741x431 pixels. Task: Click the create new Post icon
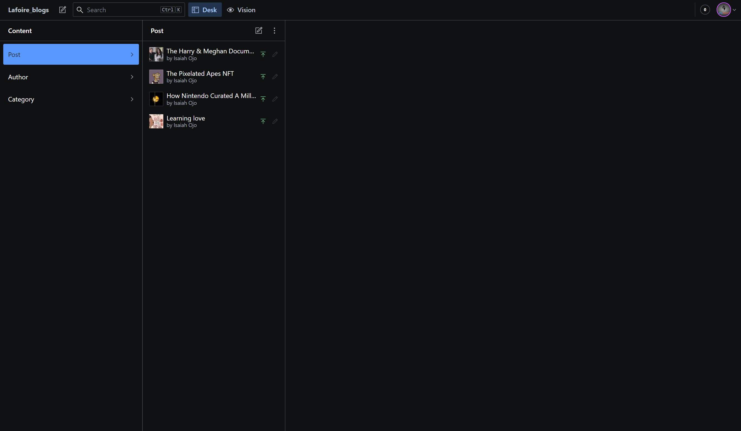click(x=258, y=31)
